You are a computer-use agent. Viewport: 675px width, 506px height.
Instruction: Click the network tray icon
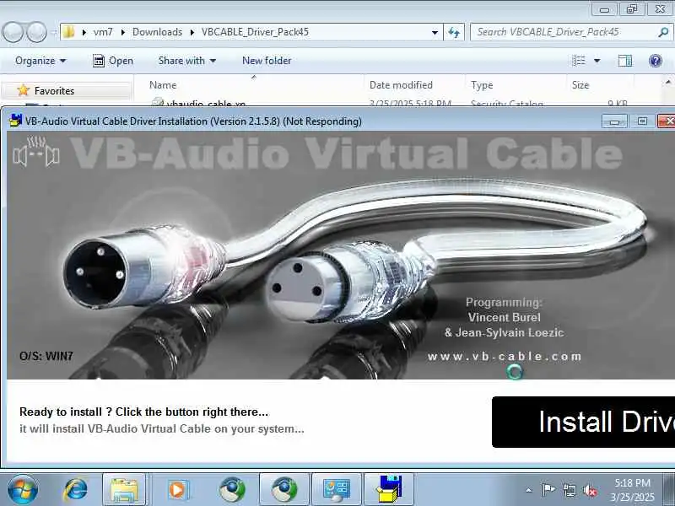click(569, 490)
